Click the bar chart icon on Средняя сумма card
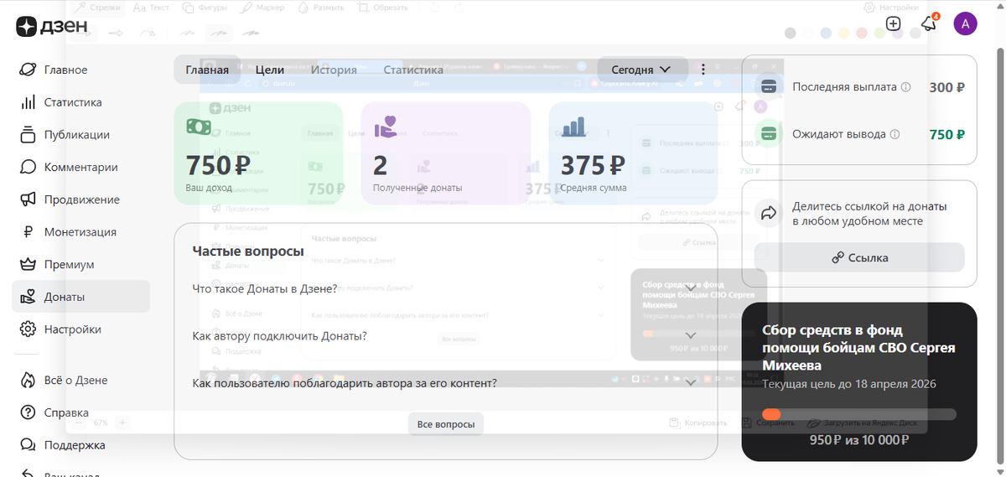Screen dimensions: 1006x477 574,127
